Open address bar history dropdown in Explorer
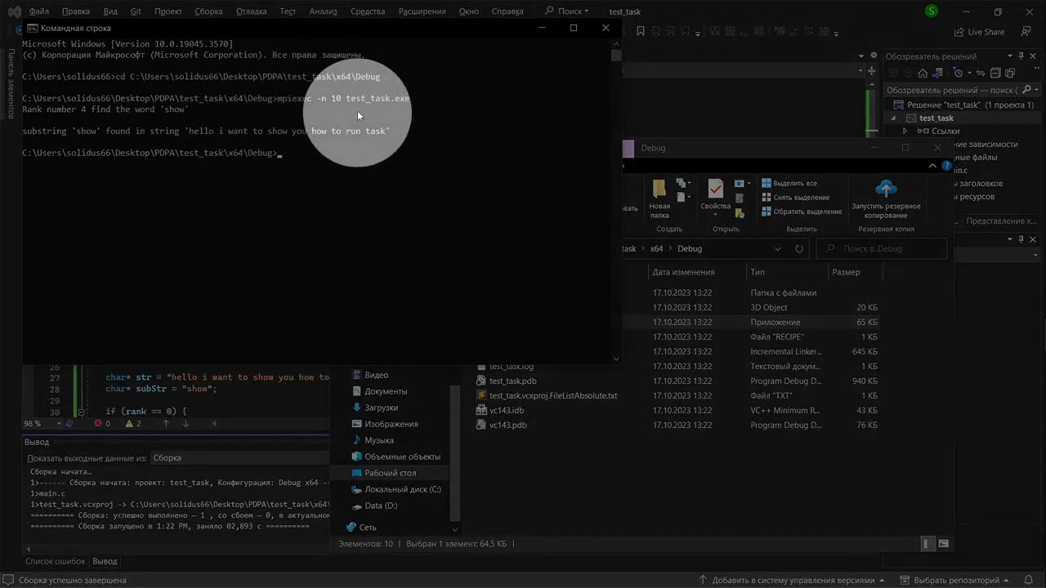This screenshot has width=1046, height=588. coord(778,249)
